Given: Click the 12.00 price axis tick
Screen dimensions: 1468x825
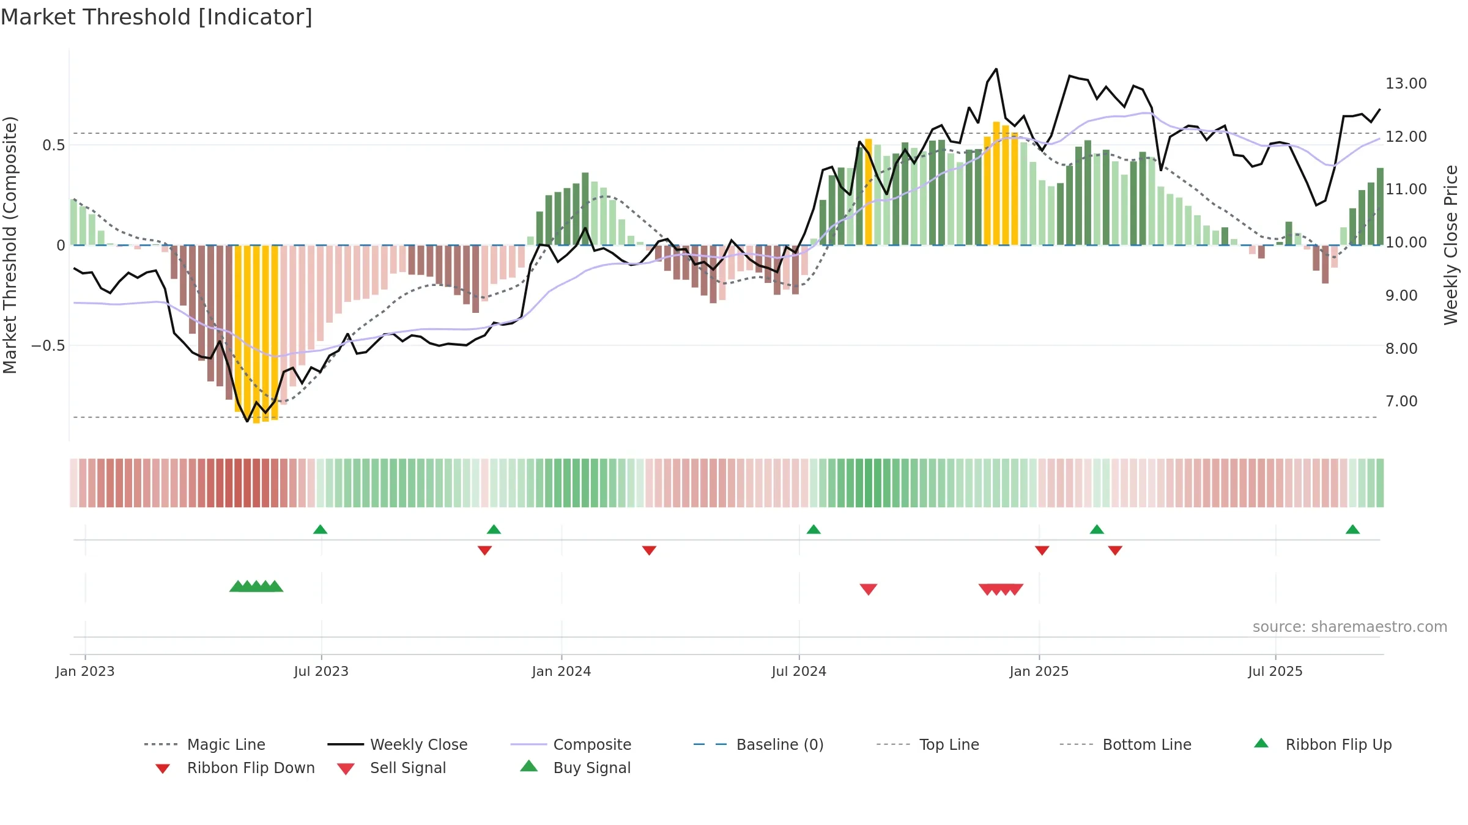Looking at the screenshot, I should coord(1406,136).
